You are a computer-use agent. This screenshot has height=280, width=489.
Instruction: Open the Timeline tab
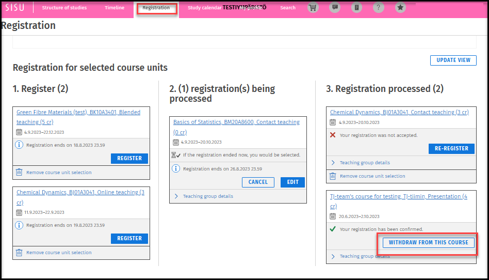coord(114,8)
